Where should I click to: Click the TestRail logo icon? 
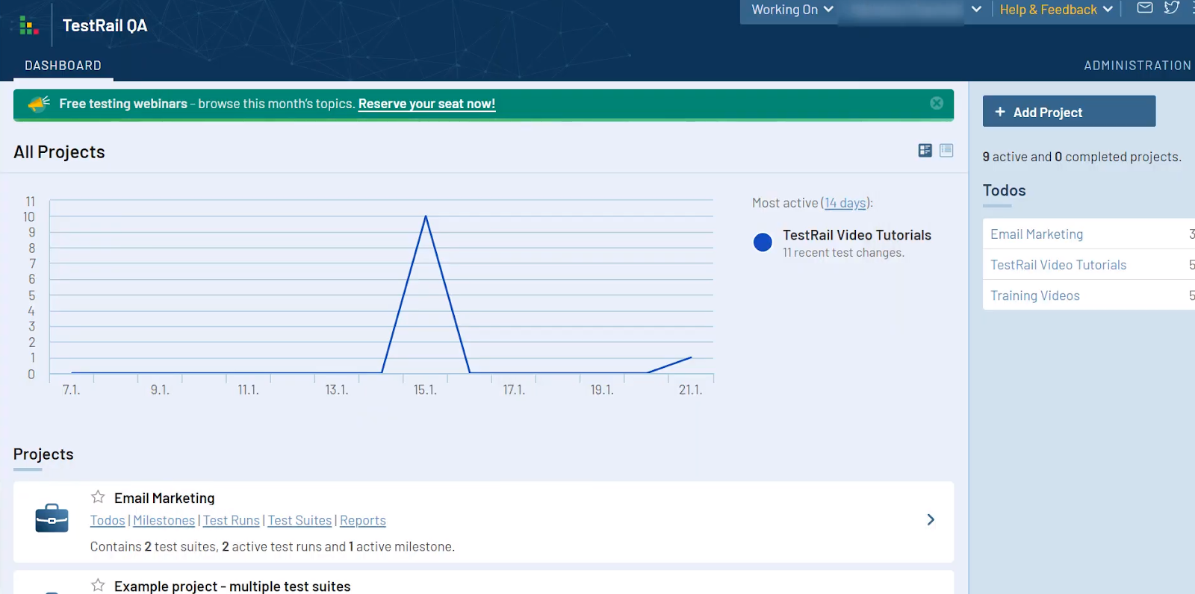click(28, 25)
